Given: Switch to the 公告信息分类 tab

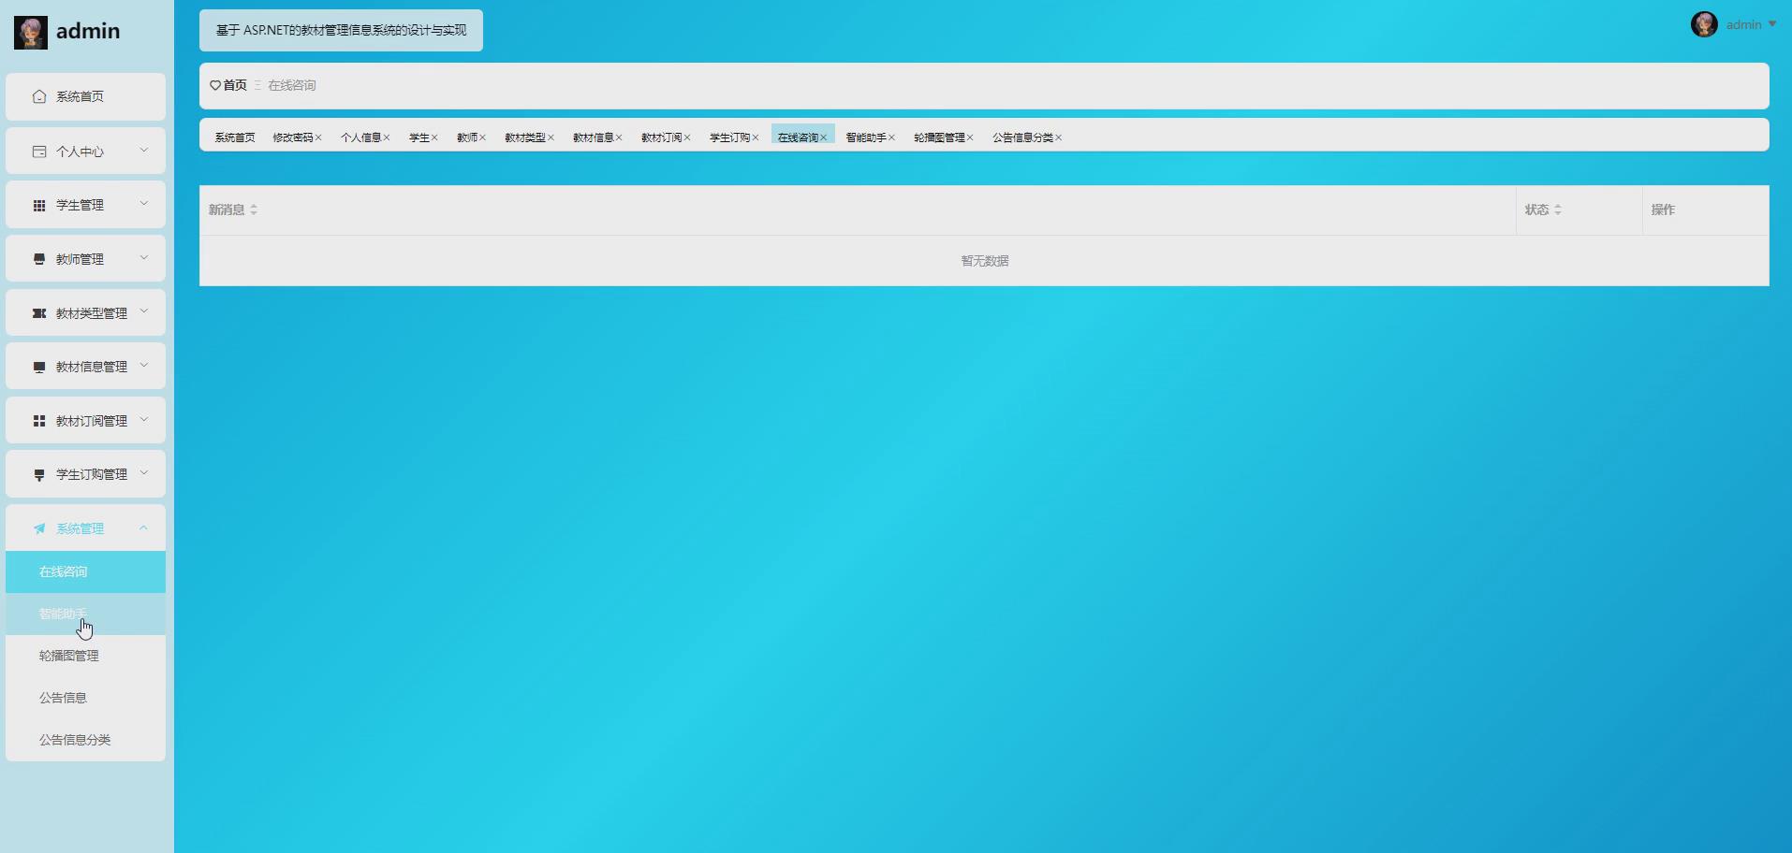Looking at the screenshot, I should coord(1022,137).
